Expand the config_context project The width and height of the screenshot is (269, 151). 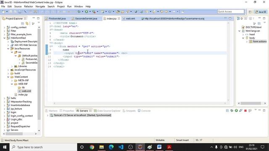coord(5,27)
